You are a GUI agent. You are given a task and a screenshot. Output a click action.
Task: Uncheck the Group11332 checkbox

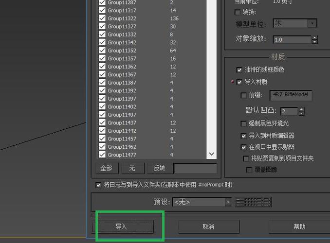pos(102,34)
